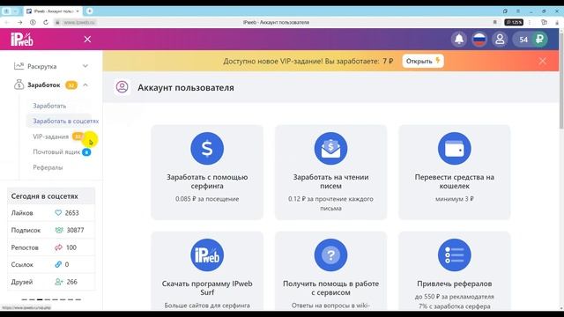Click the Друзей count 266
The height and width of the screenshot is (317, 564).
pyautogui.click(x=71, y=282)
